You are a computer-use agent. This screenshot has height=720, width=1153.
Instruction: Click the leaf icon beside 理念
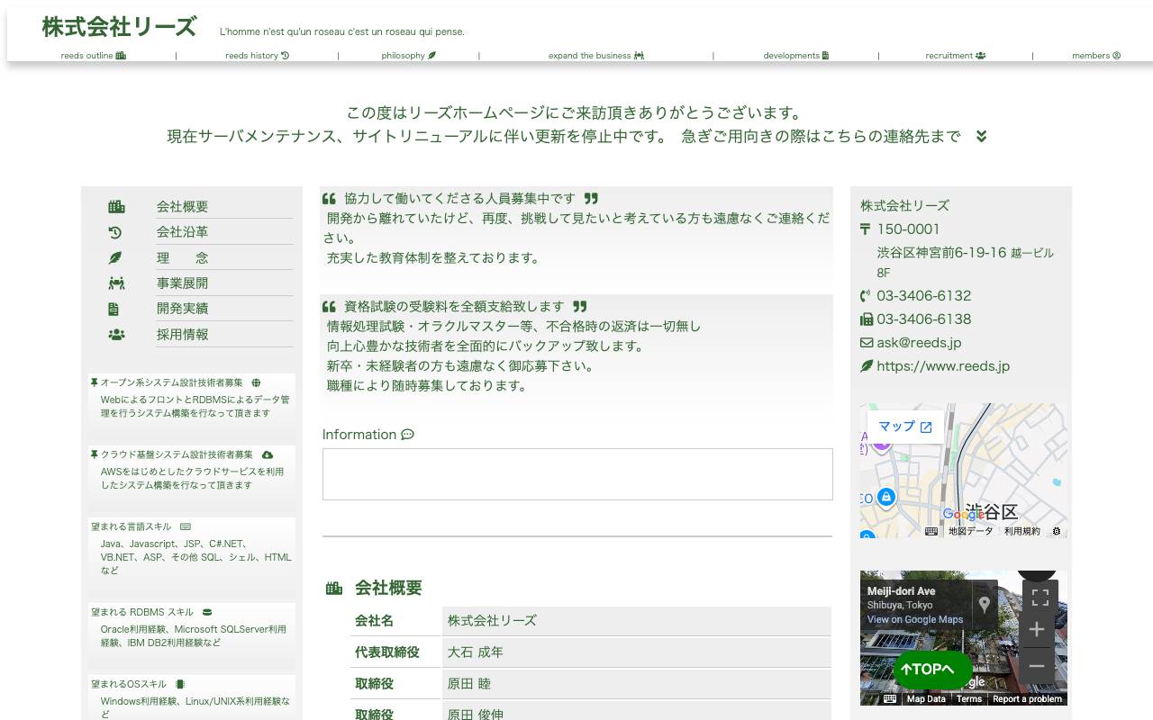point(115,258)
